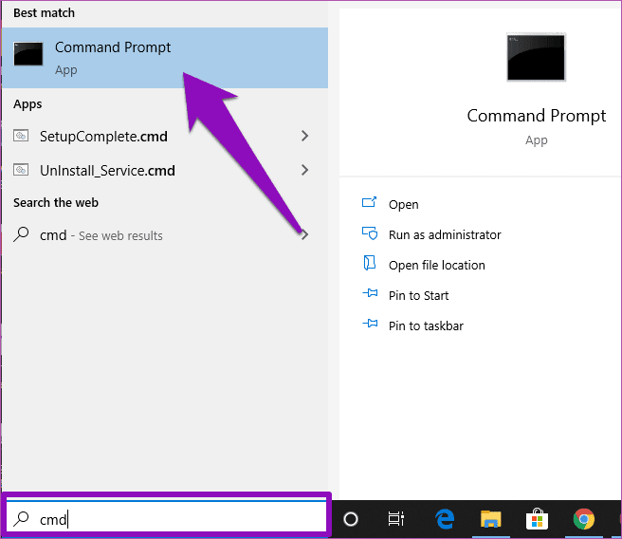Open cmd See web results entry
This screenshot has height=539, width=622.
pyautogui.click(x=165, y=235)
